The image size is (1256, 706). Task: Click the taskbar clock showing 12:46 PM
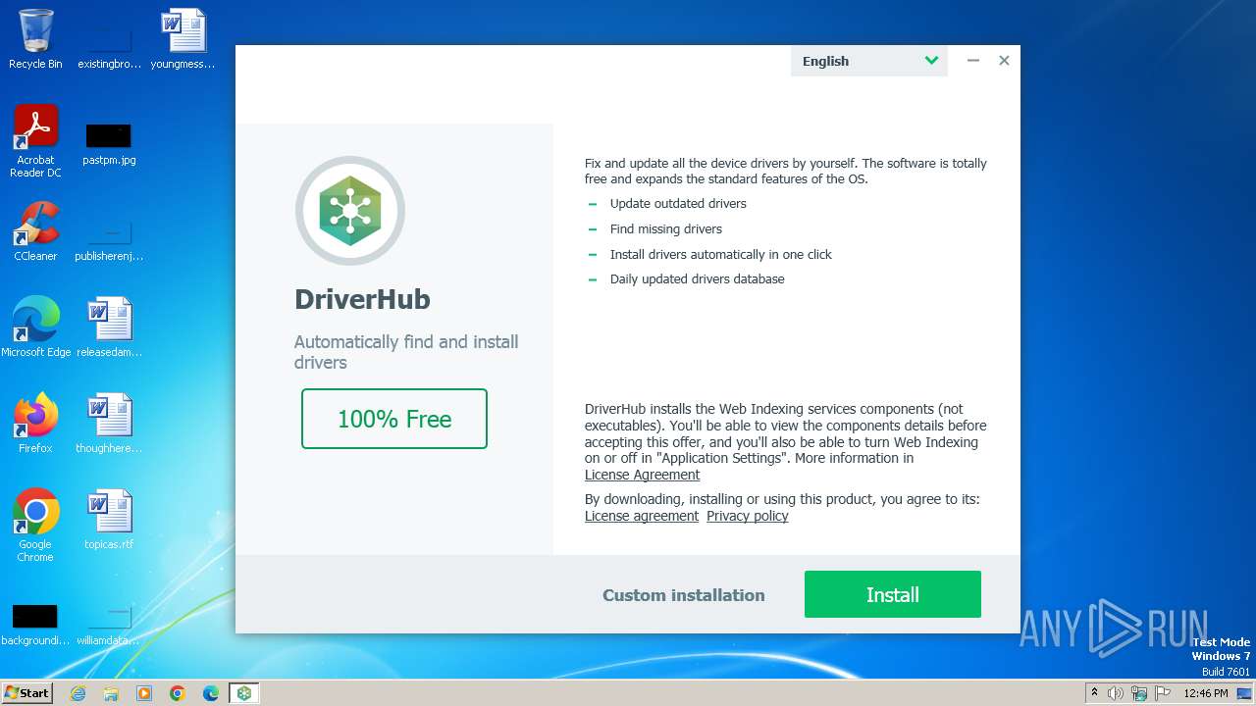(x=1206, y=693)
